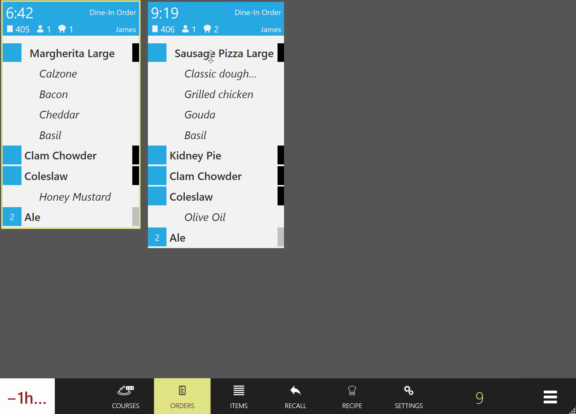Select the Orders tab icon
Screen dimensions: 576x414
point(182,391)
